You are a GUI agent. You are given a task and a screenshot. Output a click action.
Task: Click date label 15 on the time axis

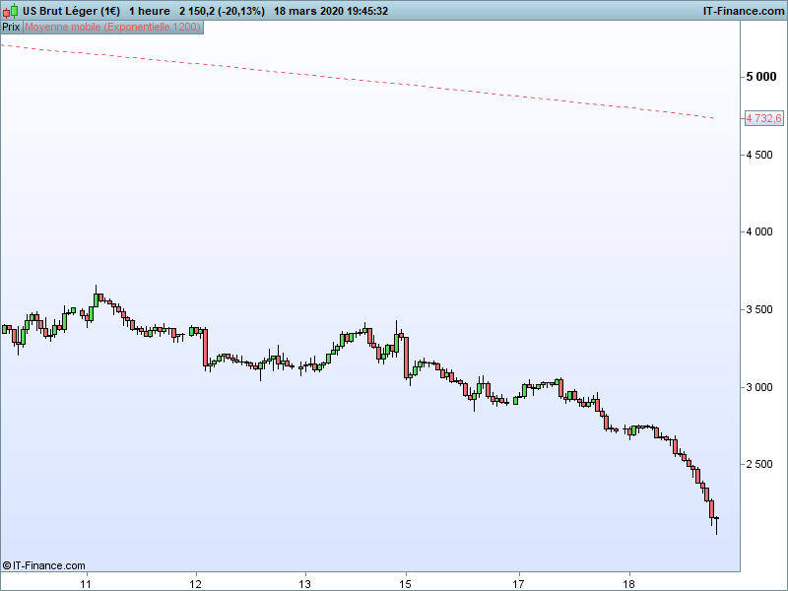tap(406, 583)
